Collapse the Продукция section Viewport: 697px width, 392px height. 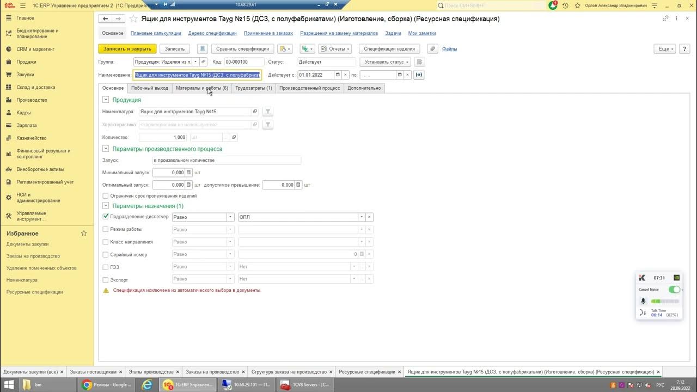pyautogui.click(x=106, y=100)
